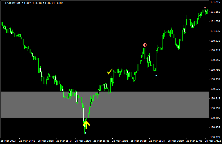Select the pink dot at the top-right price peak

pos(205,8)
